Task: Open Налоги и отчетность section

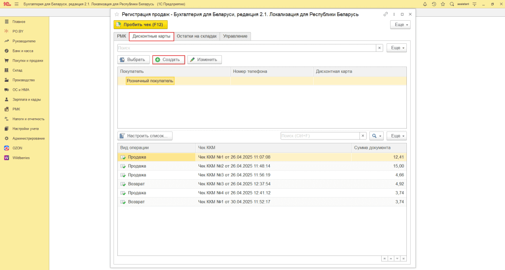Action: click(x=28, y=119)
